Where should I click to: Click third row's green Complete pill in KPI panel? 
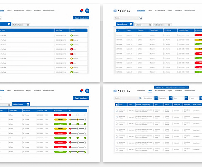click(x=60, y=124)
